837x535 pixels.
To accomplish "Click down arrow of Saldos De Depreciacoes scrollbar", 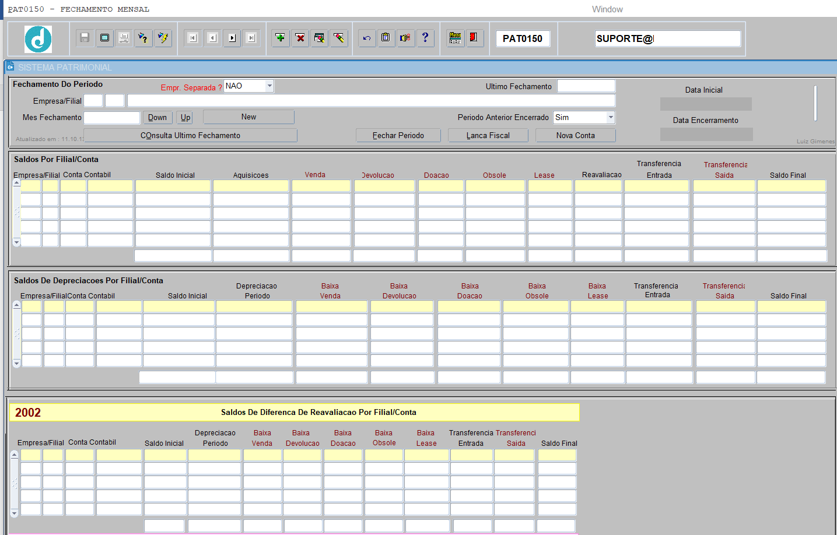I will tap(16, 363).
